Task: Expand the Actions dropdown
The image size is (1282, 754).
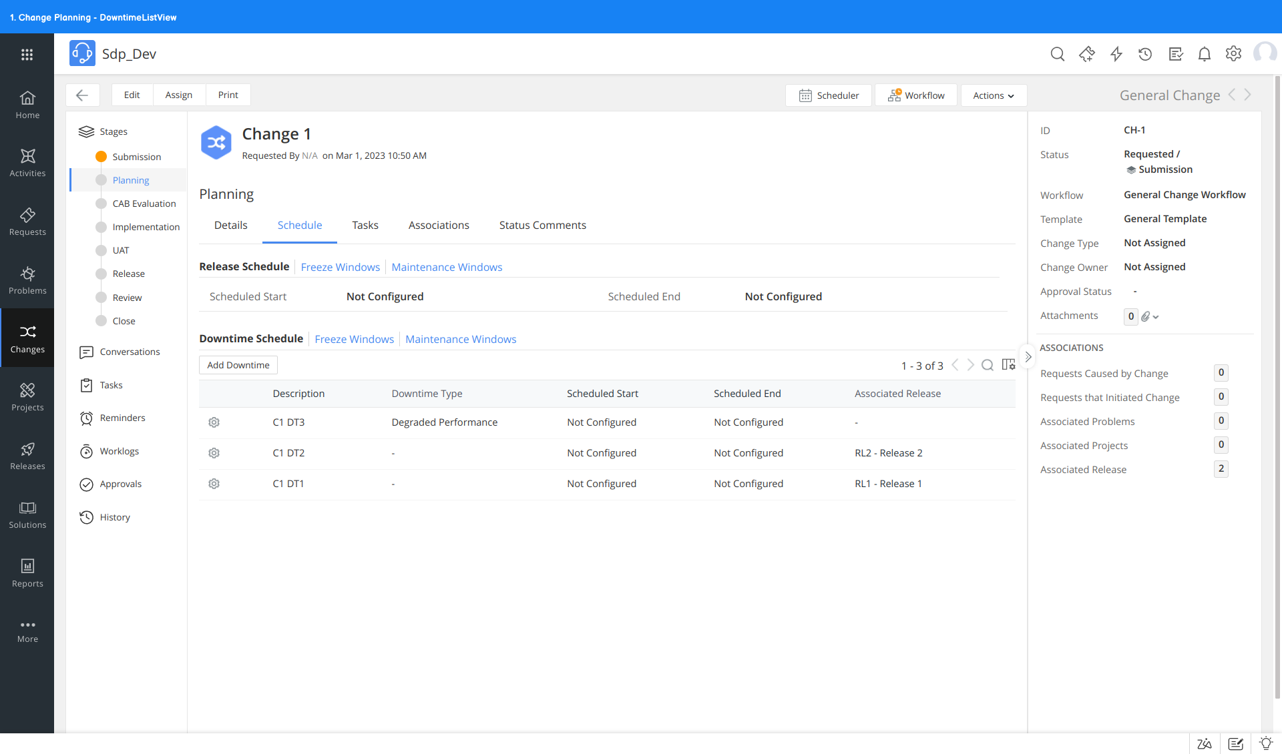Action: tap(994, 95)
